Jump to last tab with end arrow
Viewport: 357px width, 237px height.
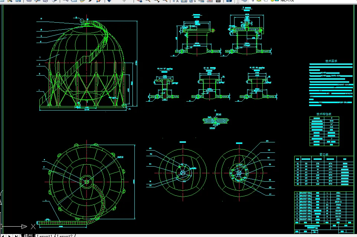click(x=16, y=236)
